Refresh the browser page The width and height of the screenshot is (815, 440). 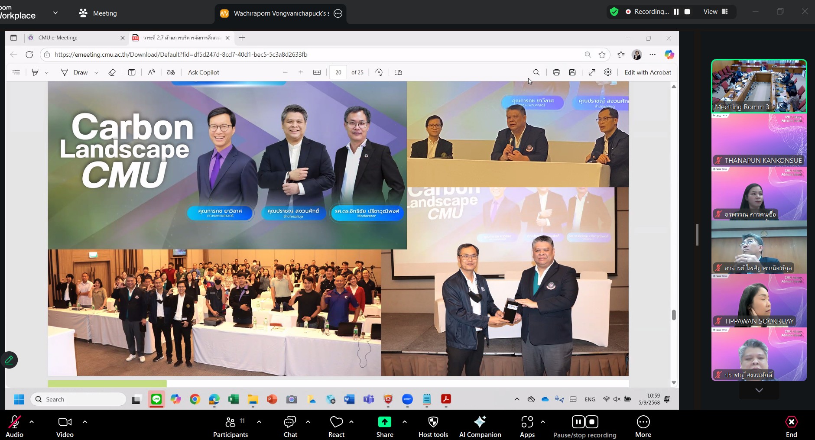(29, 55)
